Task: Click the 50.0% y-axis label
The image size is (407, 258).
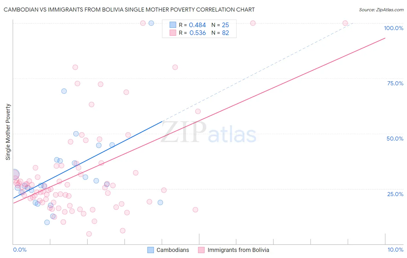Action: click(395, 139)
